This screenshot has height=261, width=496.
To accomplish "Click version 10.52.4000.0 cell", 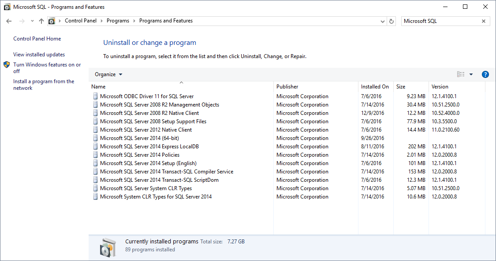I will pyautogui.click(x=445, y=113).
